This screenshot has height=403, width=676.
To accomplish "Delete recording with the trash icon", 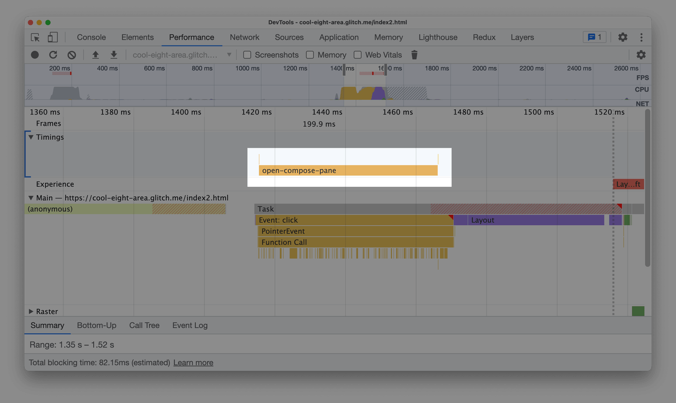I will (x=414, y=55).
